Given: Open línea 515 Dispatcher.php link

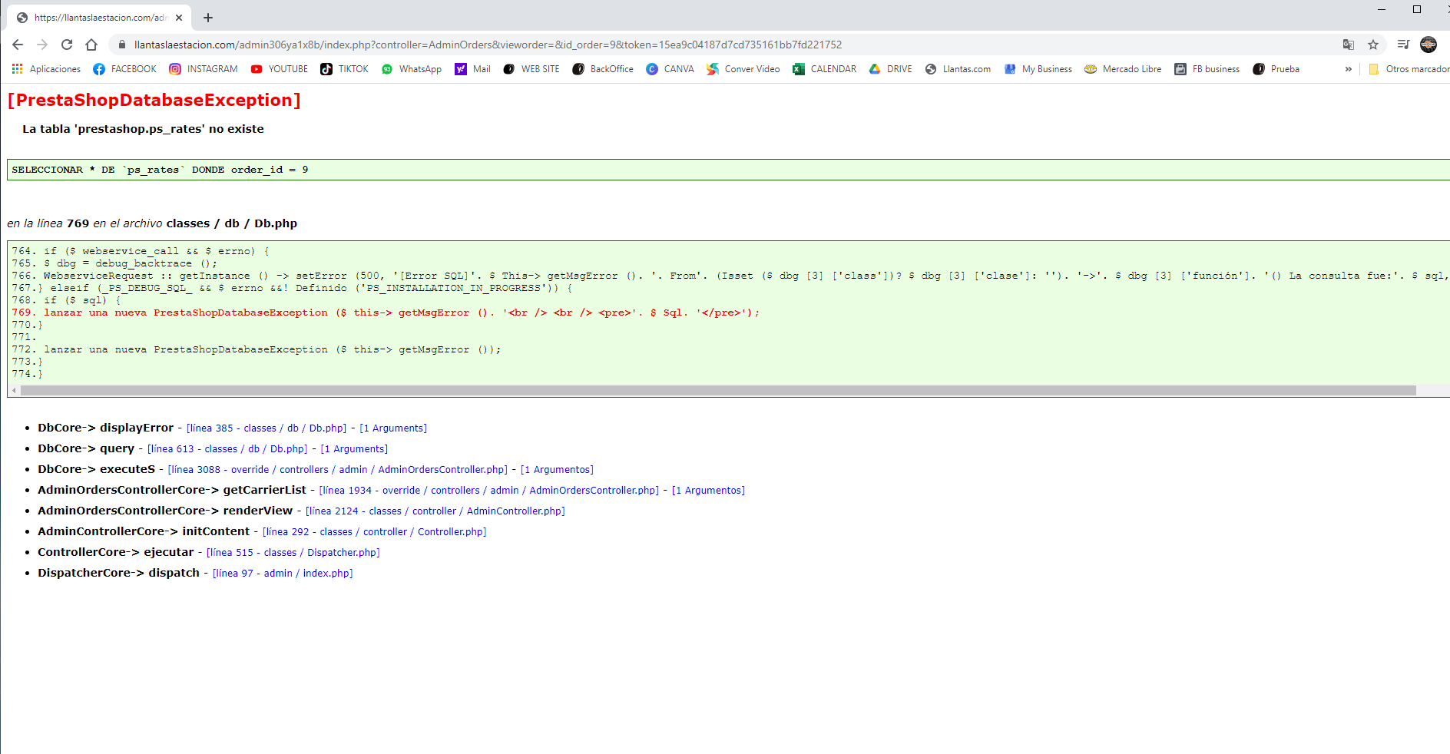Looking at the screenshot, I should [293, 553].
